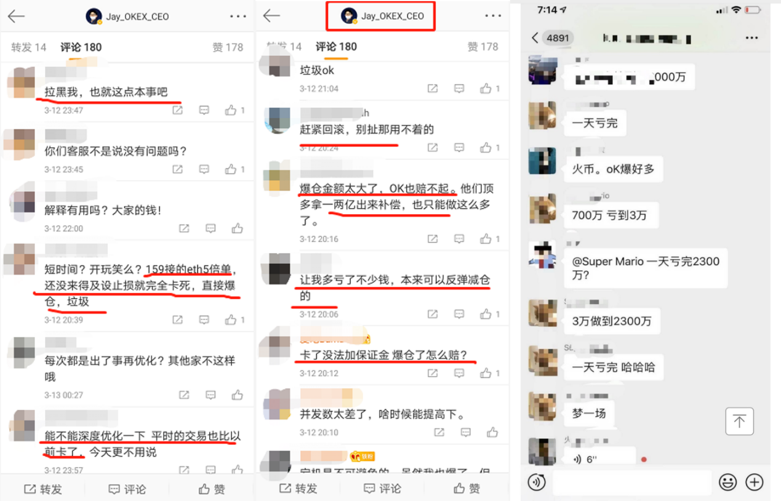Image resolution: width=781 pixels, height=501 pixels.
Task: Tap the 赞 button in the middle panel's bottom bar
Action: tap(467, 488)
